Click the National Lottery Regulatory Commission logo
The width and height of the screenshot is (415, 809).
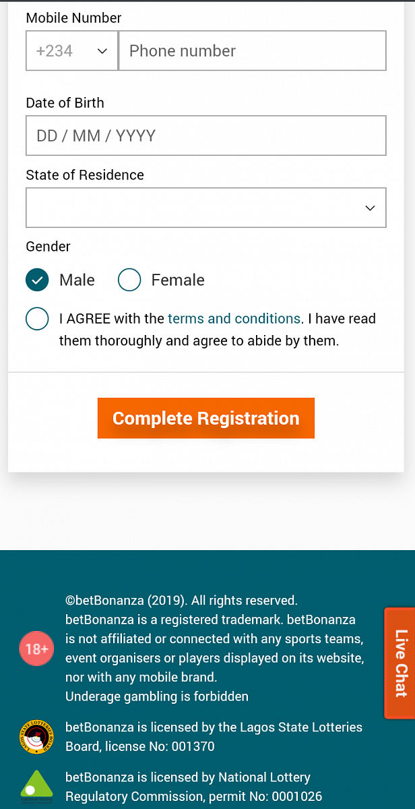pos(36,786)
